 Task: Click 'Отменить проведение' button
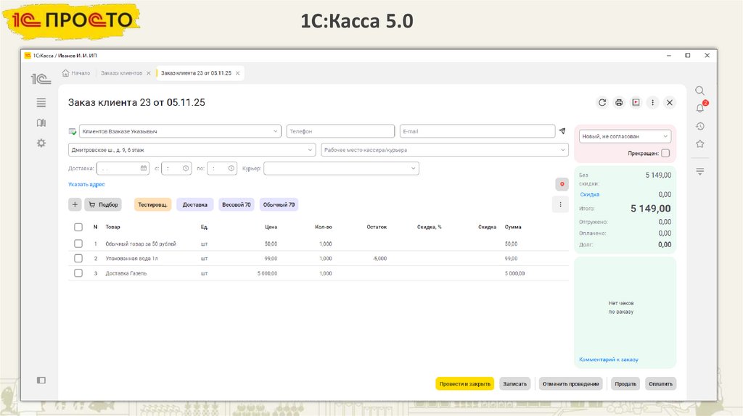click(x=570, y=384)
